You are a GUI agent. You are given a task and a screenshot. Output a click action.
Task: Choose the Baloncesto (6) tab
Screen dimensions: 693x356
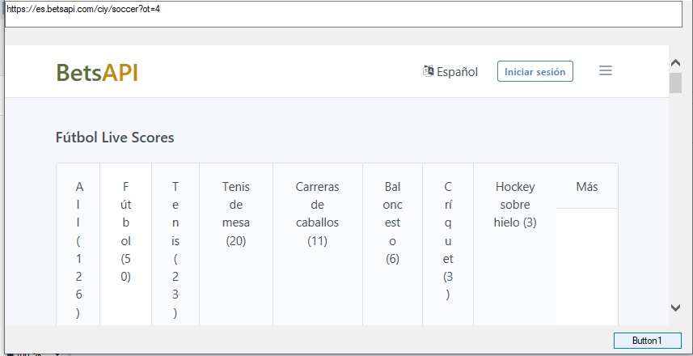point(393,222)
